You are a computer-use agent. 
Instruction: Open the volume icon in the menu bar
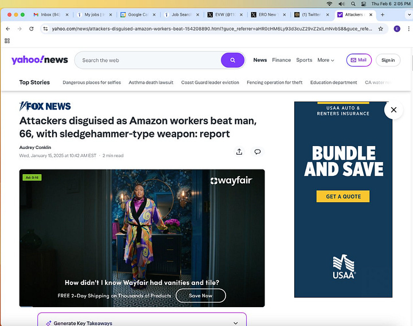coord(342,3)
